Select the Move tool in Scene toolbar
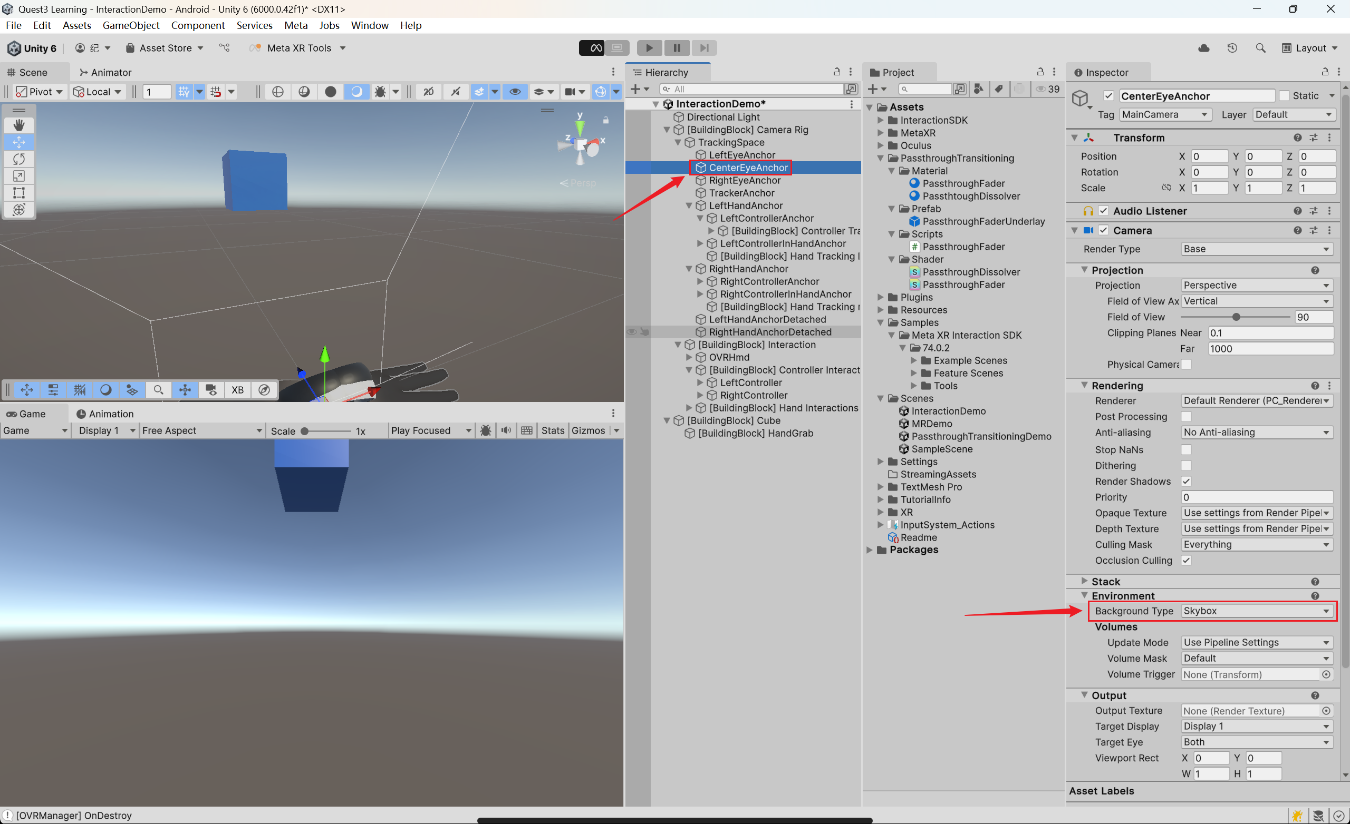This screenshot has width=1350, height=824. tap(18, 142)
